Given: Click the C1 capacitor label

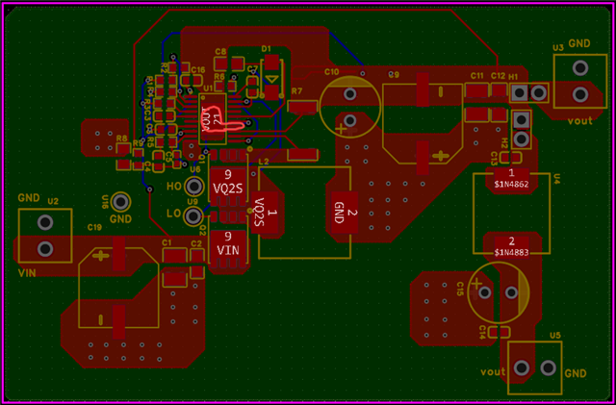Looking at the screenshot, I should (167, 242).
